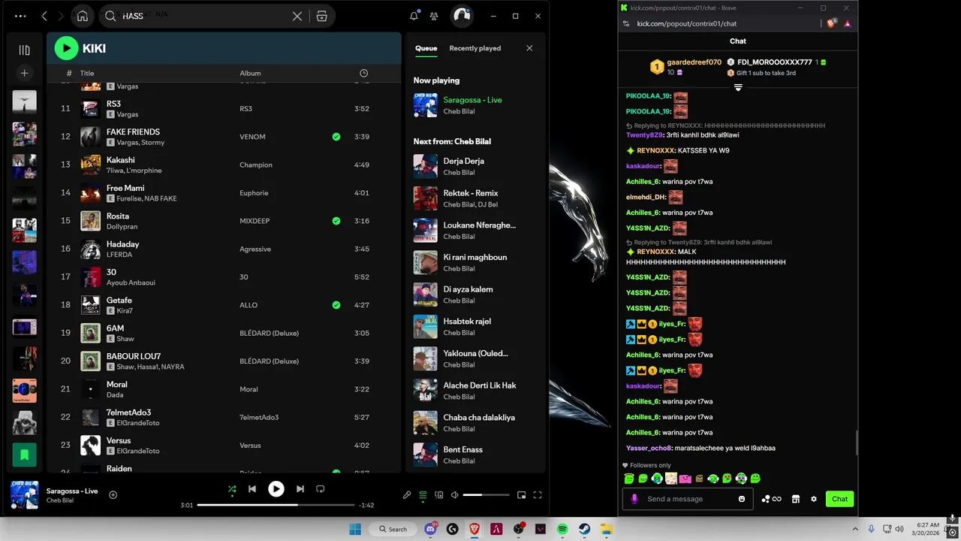Open site settings icon in the Brave address bar
Image resolution: width=961 pixels, height=541 pixels.
tap(626, 23)
